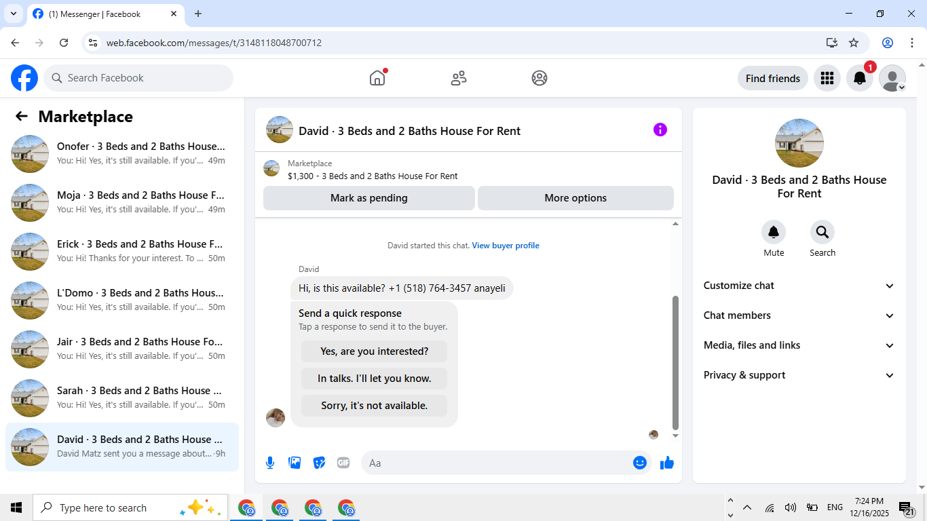Send "In talks. I'll let you know." response
The image size is (927, 521).
375,379
